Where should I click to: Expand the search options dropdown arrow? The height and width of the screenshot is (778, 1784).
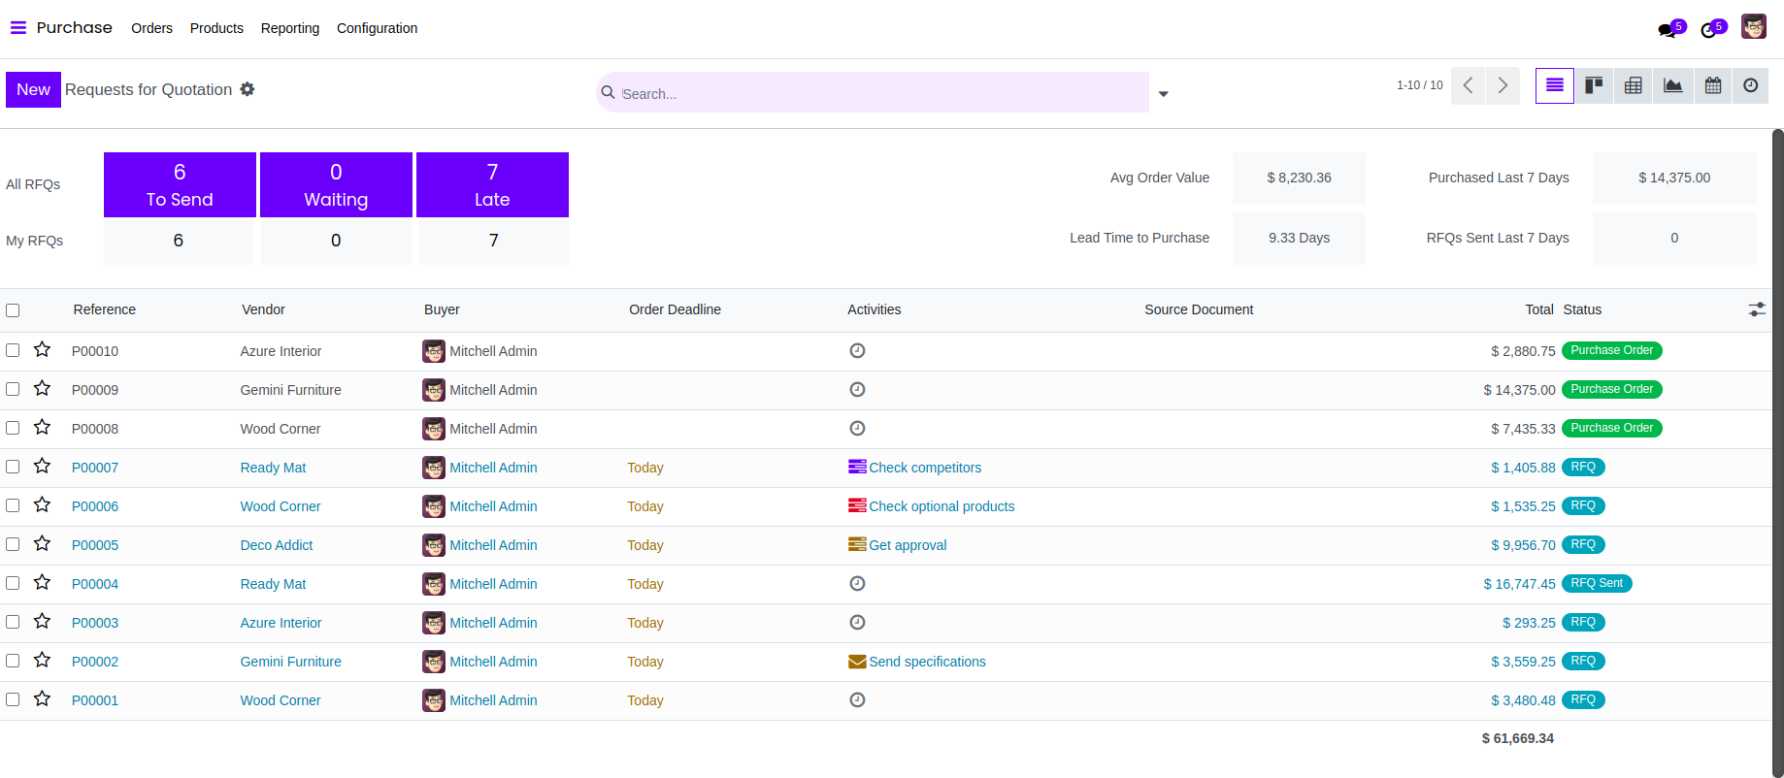[x=1163, y=94]
